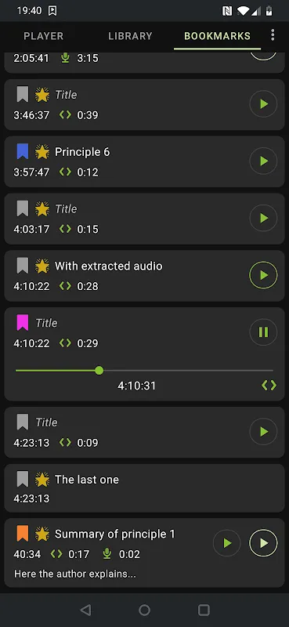Click the range brackets icon beside 0:29
Viewport: 289px width, 627px height.
[x=65, y=343]
